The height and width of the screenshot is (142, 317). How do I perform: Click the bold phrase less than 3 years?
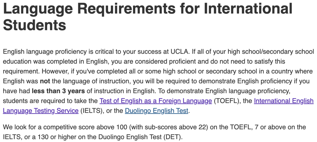click(x=58, y=91)
